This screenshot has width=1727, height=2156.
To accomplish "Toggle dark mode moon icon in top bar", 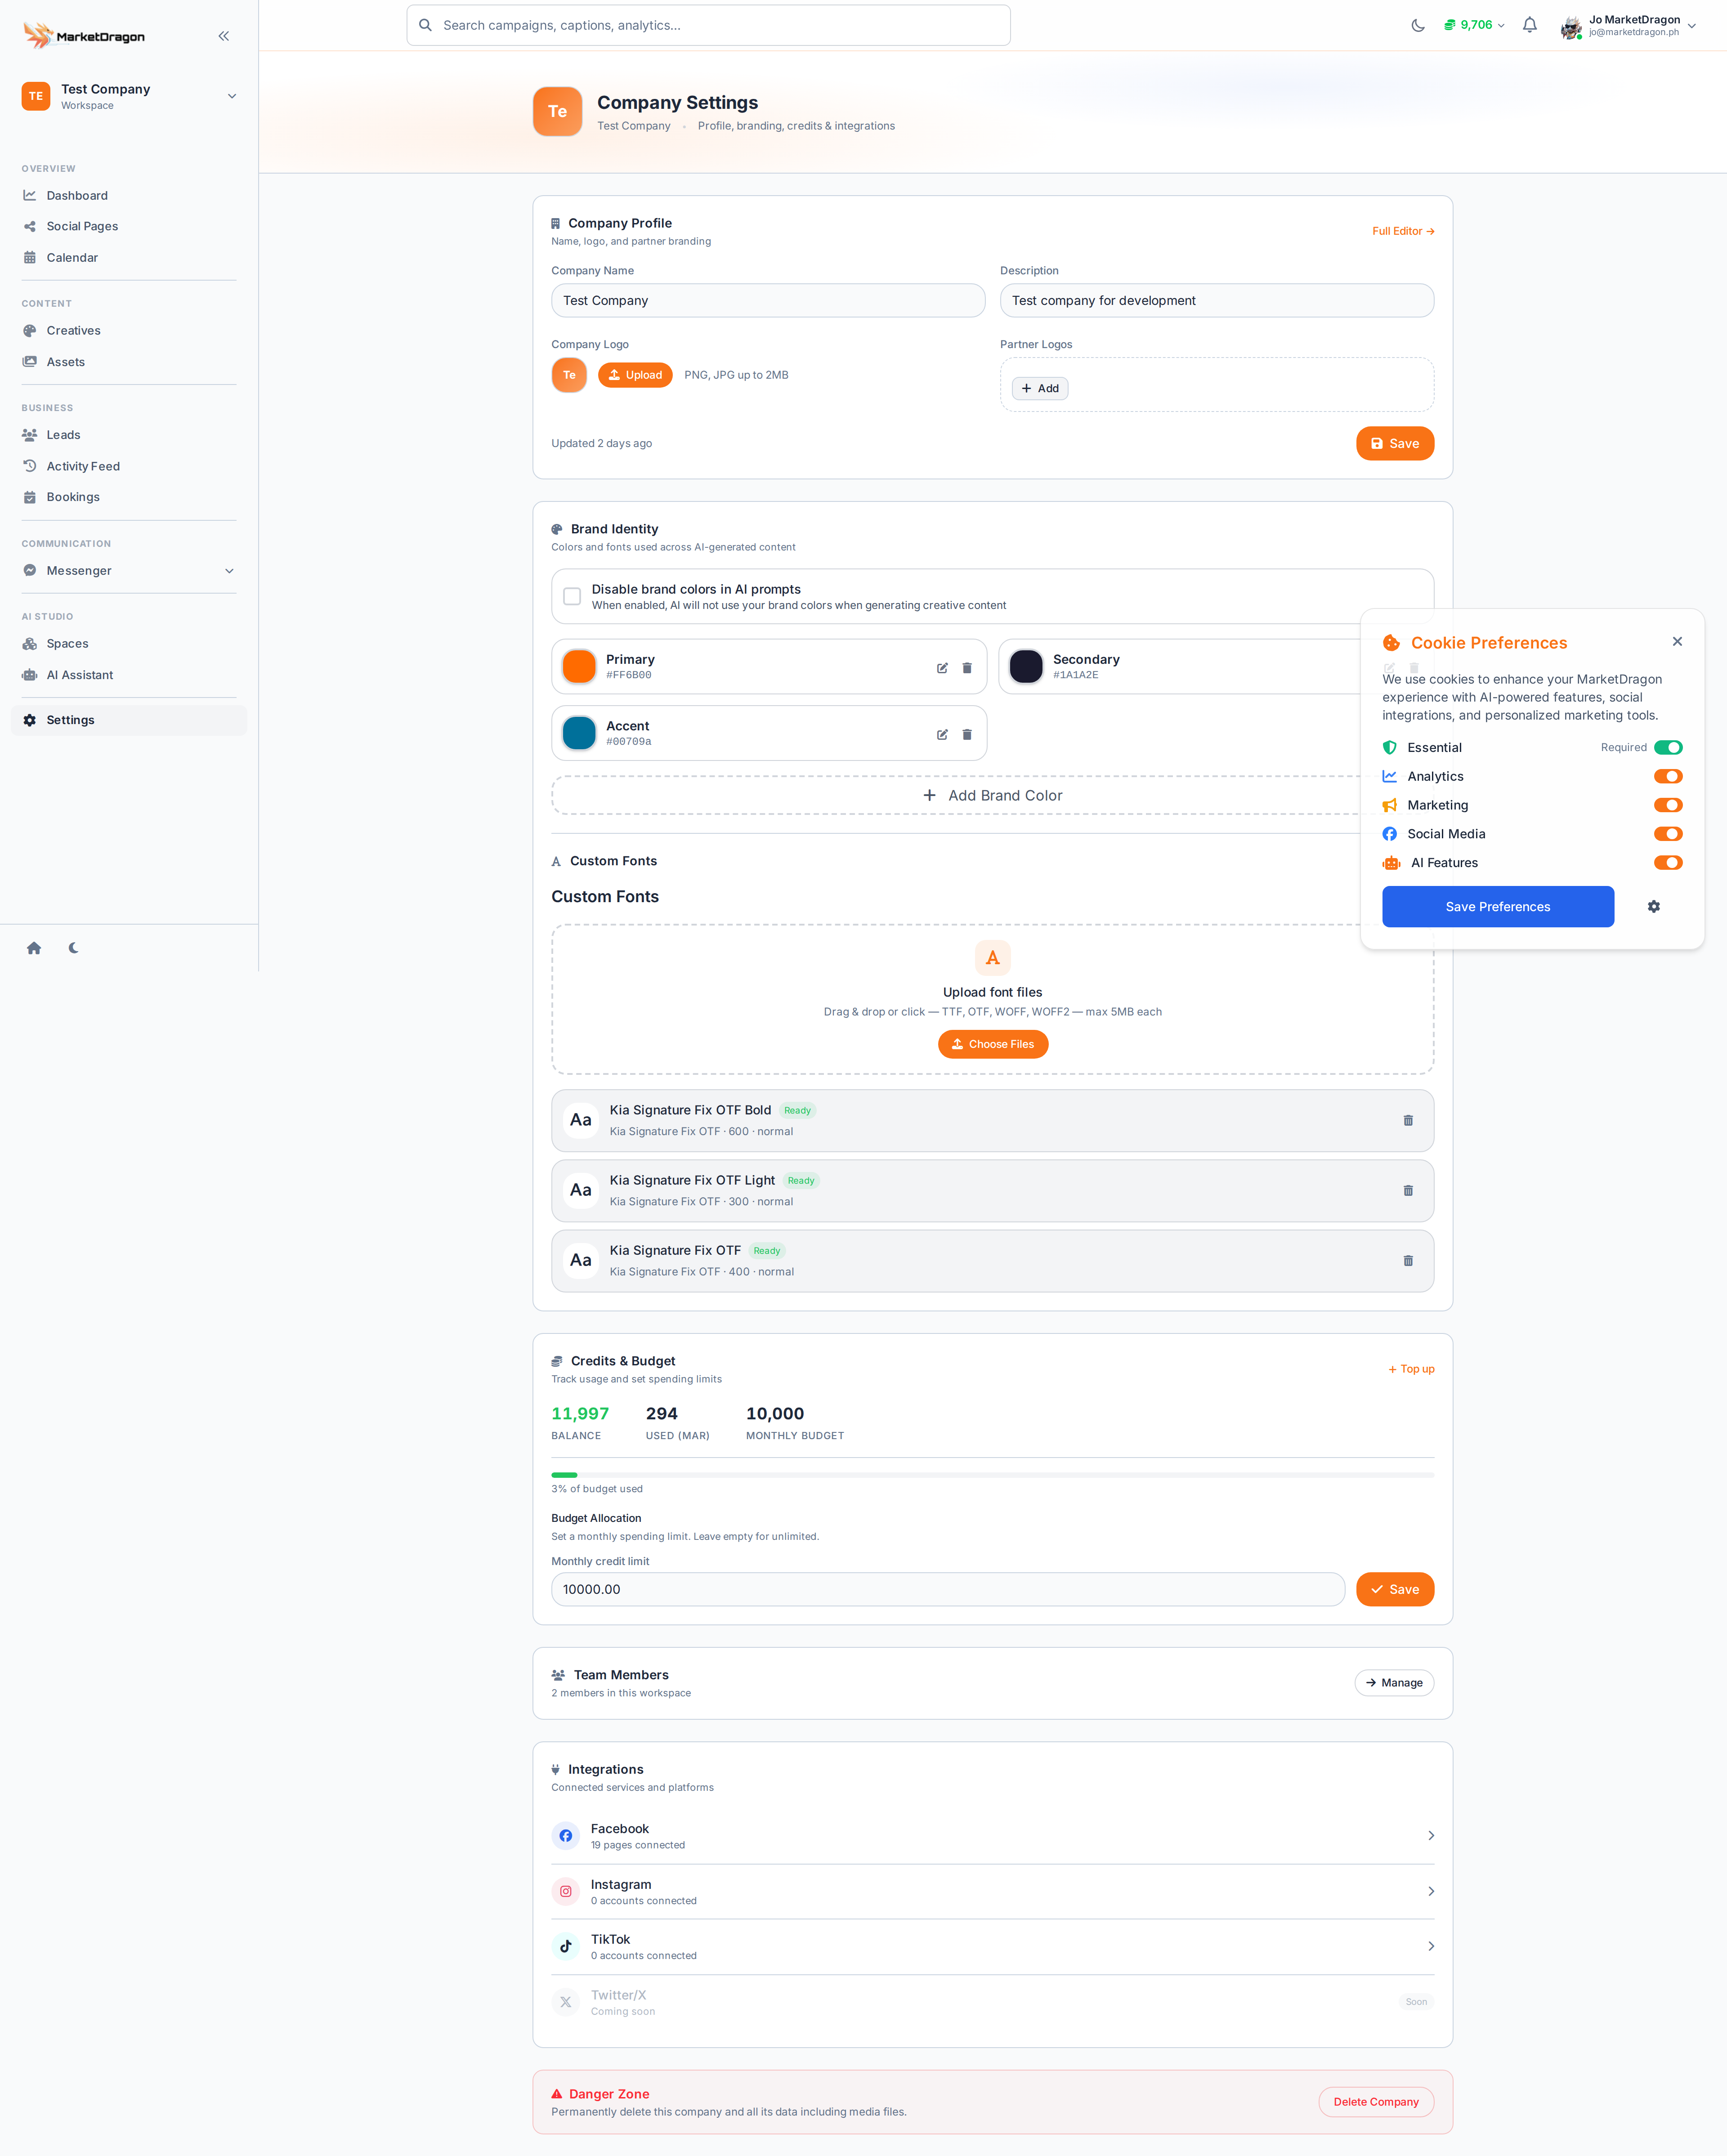I will 1418,25.
